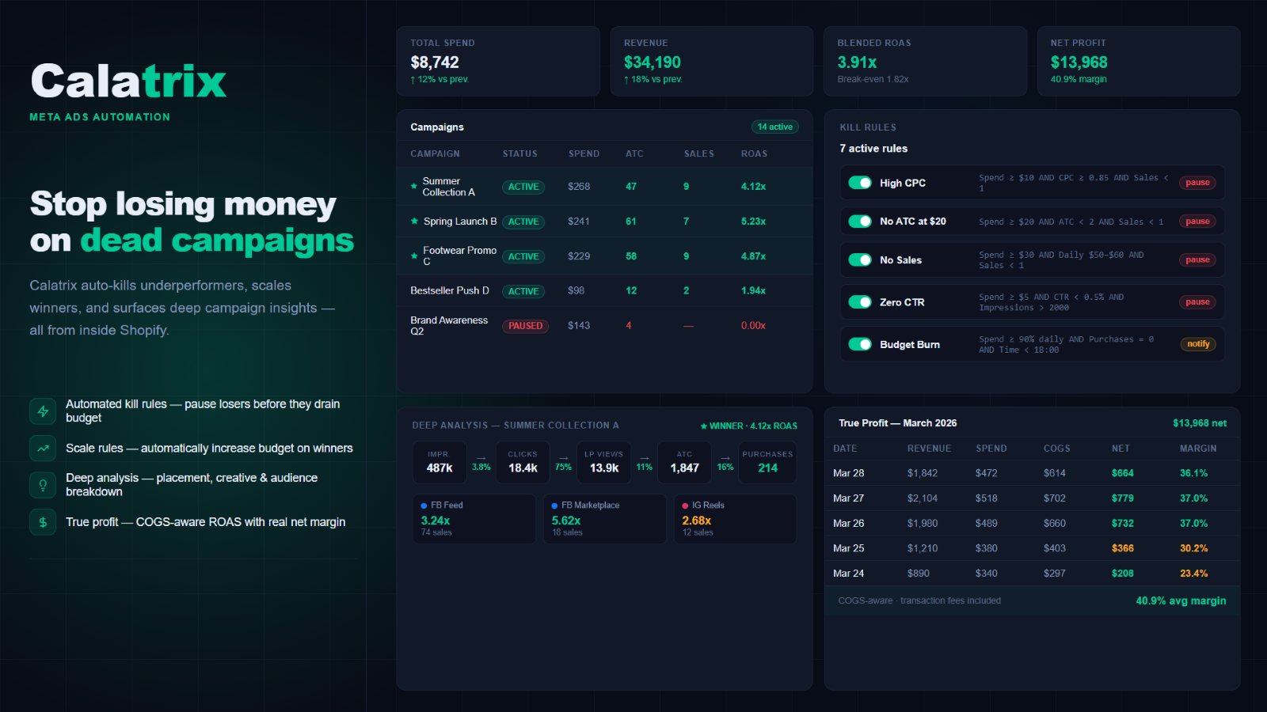The width and height of the screenshot is (1267, 712).
Task: Turn off the Zero CTR rule switch
Action: click(860, 302)
